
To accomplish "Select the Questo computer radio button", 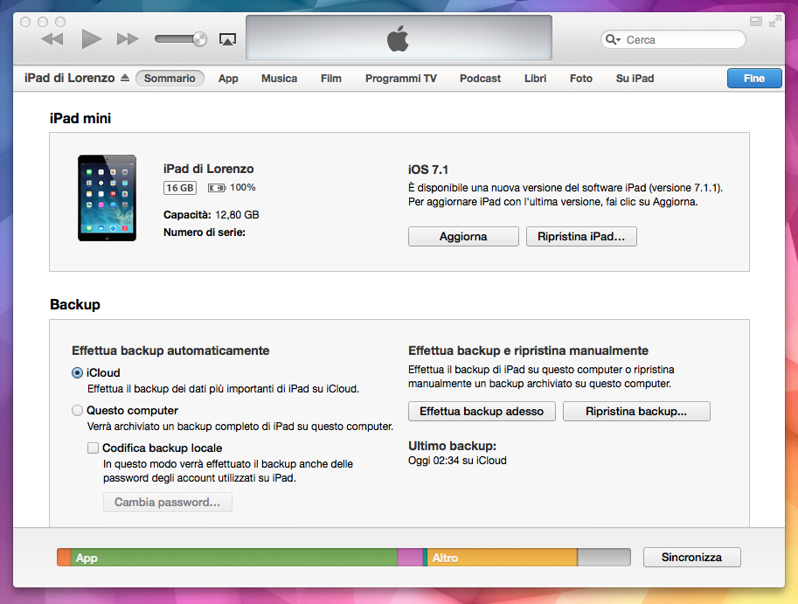I will coord(77,411).
